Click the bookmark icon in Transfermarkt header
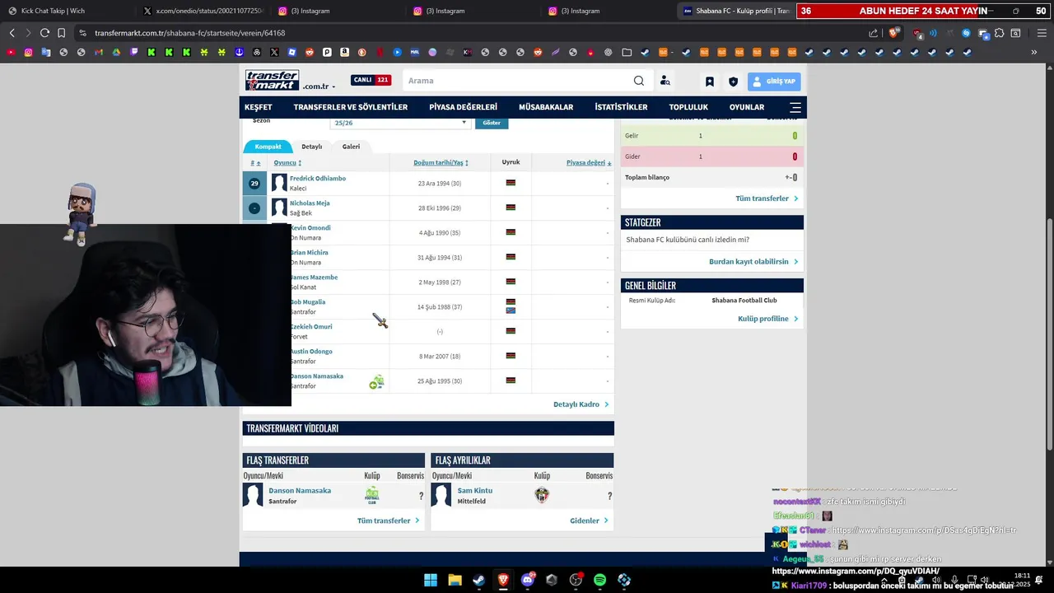The width and height of the screenshot is (1054, 593). (x=710, y=82)
